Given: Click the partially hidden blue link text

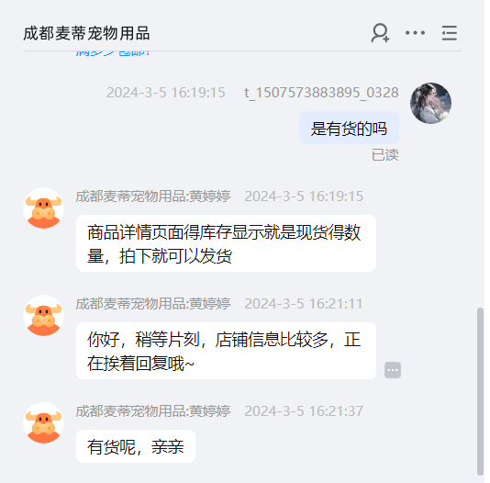Looking at the screenshot, I should coord(113,53).
